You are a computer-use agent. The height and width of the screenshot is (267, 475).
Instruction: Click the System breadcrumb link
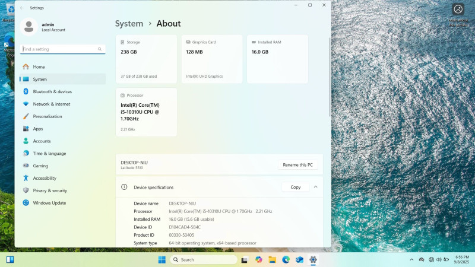pos(129,24)
